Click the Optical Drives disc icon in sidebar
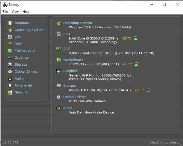 point(10,72)
